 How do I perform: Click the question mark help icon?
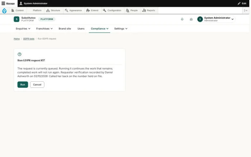pos(19,54)
